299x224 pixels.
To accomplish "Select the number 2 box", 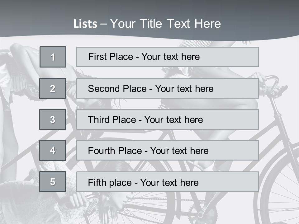I will 53,88.
